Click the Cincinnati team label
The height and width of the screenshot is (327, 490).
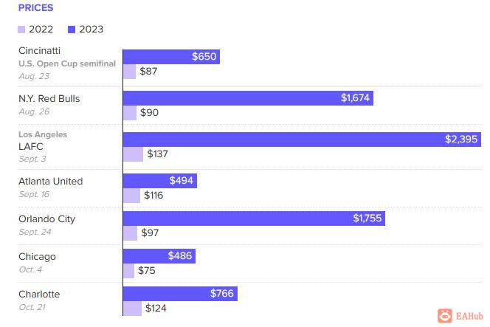39,51
